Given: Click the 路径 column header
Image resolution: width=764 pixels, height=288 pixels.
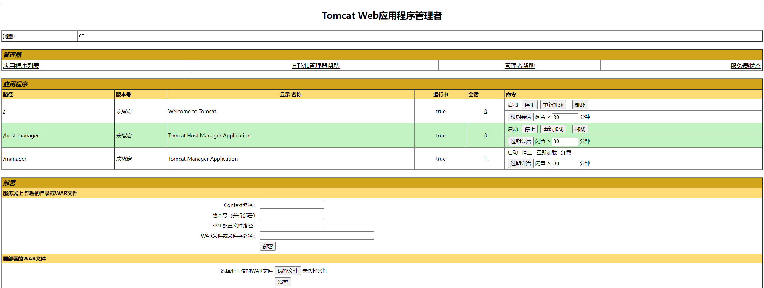Looking at the screenshot, I should tap(8, 94).
